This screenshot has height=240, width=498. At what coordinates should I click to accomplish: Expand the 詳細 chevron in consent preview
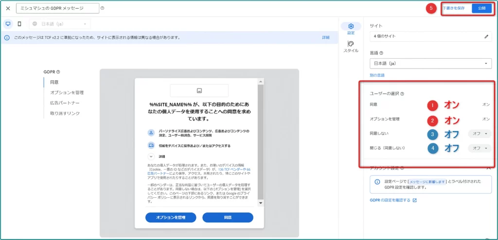(x=151, y=156)
